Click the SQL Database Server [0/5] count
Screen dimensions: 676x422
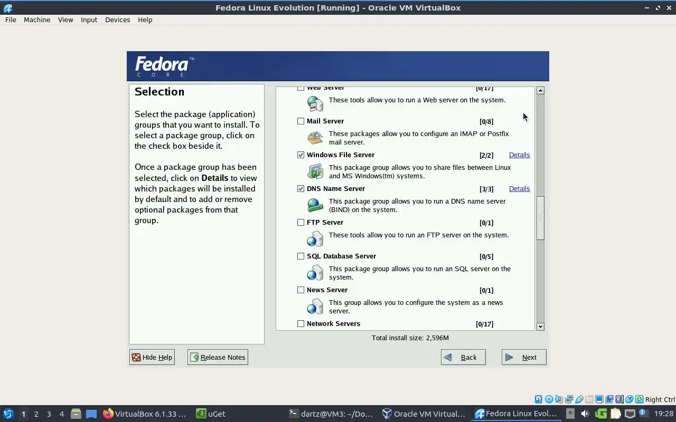(x=486, y=256)
